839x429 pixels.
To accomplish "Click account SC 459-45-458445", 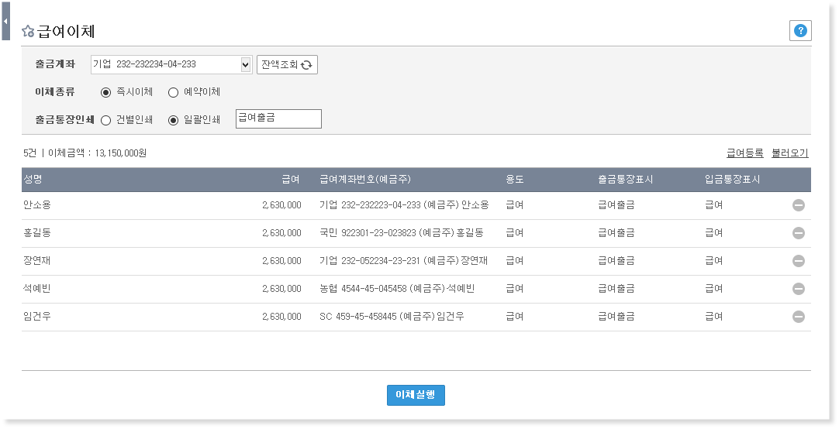I will pyautogui.click(x=358, y=316).
